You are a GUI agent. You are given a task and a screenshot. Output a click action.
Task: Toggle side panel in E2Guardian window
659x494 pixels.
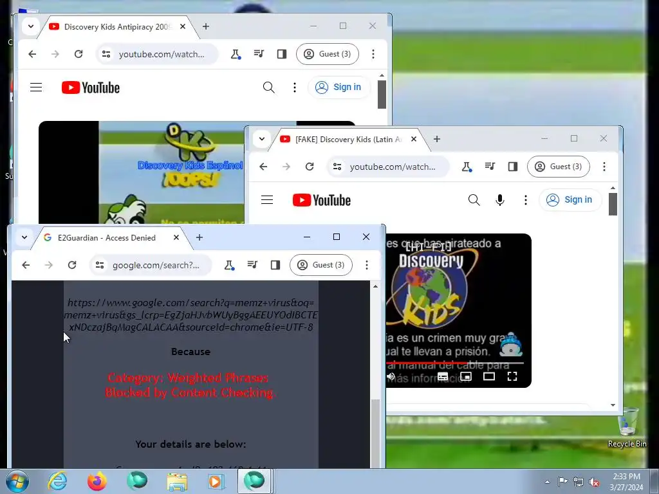(x=275, y=264)
